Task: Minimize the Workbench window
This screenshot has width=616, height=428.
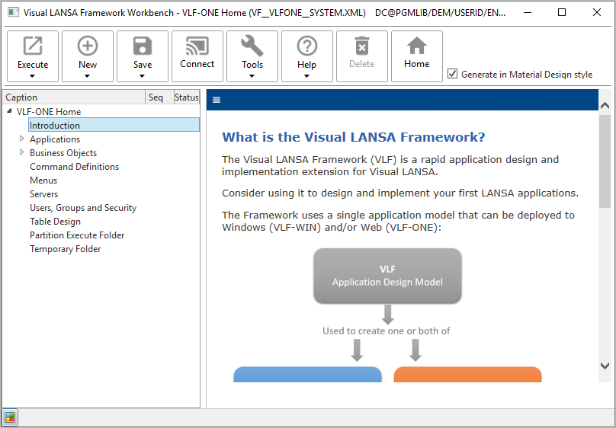Action: click(528, 12)
